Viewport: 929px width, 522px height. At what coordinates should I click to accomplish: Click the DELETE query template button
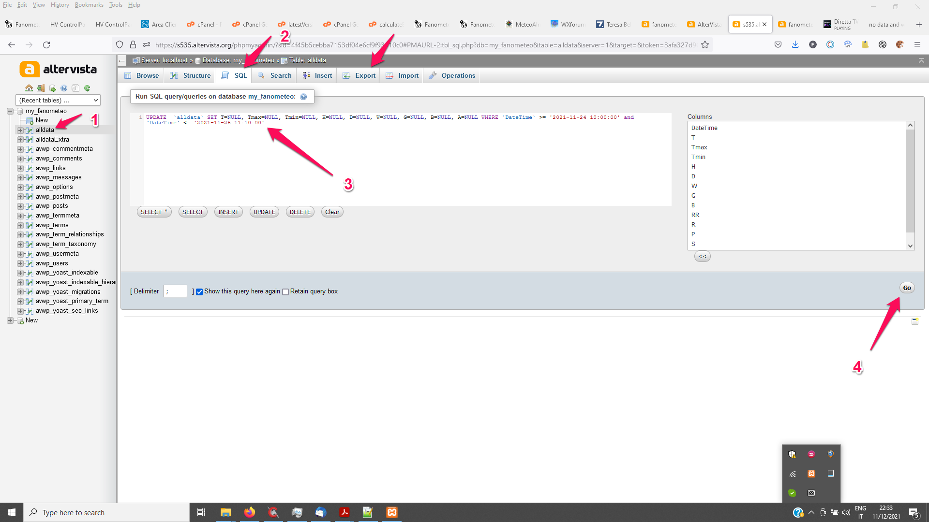pos(300,212)
